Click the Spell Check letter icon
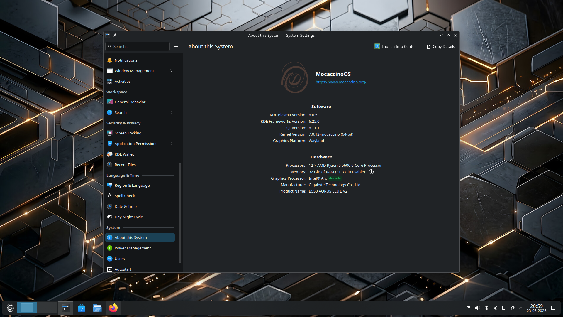 110,196
